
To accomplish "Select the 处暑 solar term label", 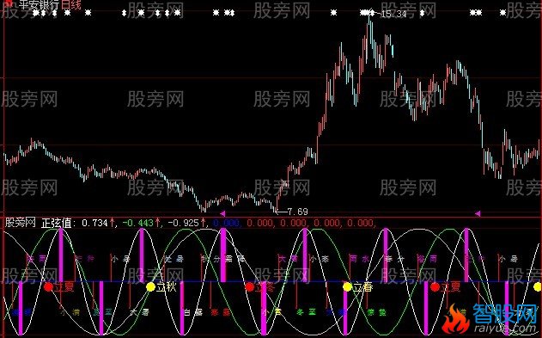I will (x=174, y=259).
